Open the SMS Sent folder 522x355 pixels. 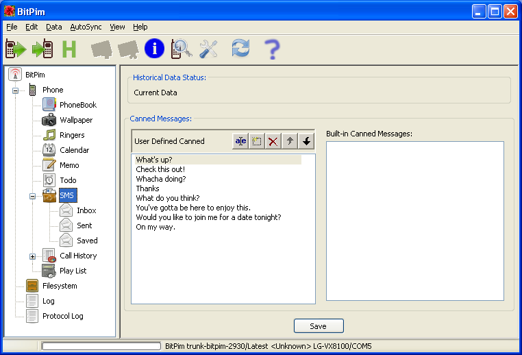pos(84,225)
